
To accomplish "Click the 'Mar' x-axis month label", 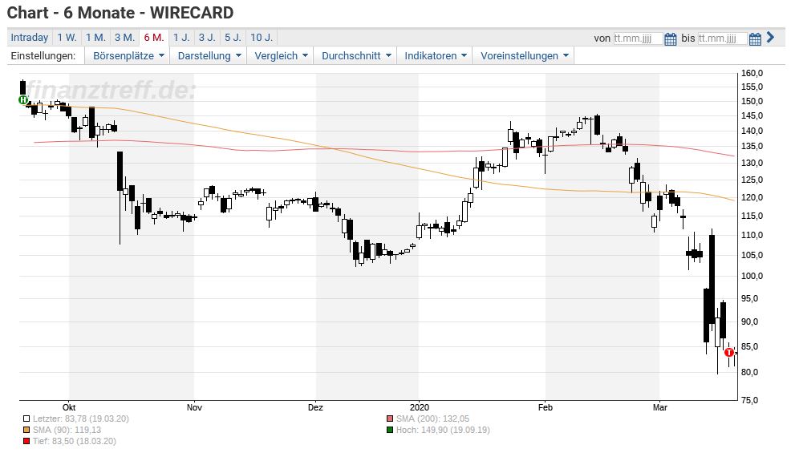I will point(659,407).
